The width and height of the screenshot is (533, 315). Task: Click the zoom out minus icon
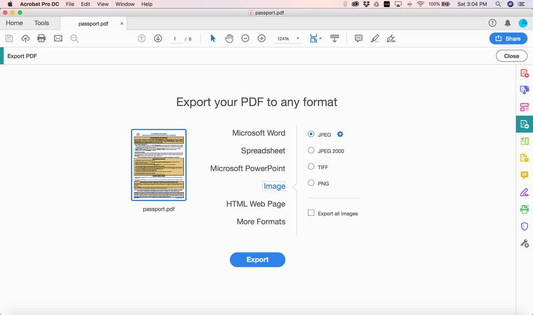(245, 39)
